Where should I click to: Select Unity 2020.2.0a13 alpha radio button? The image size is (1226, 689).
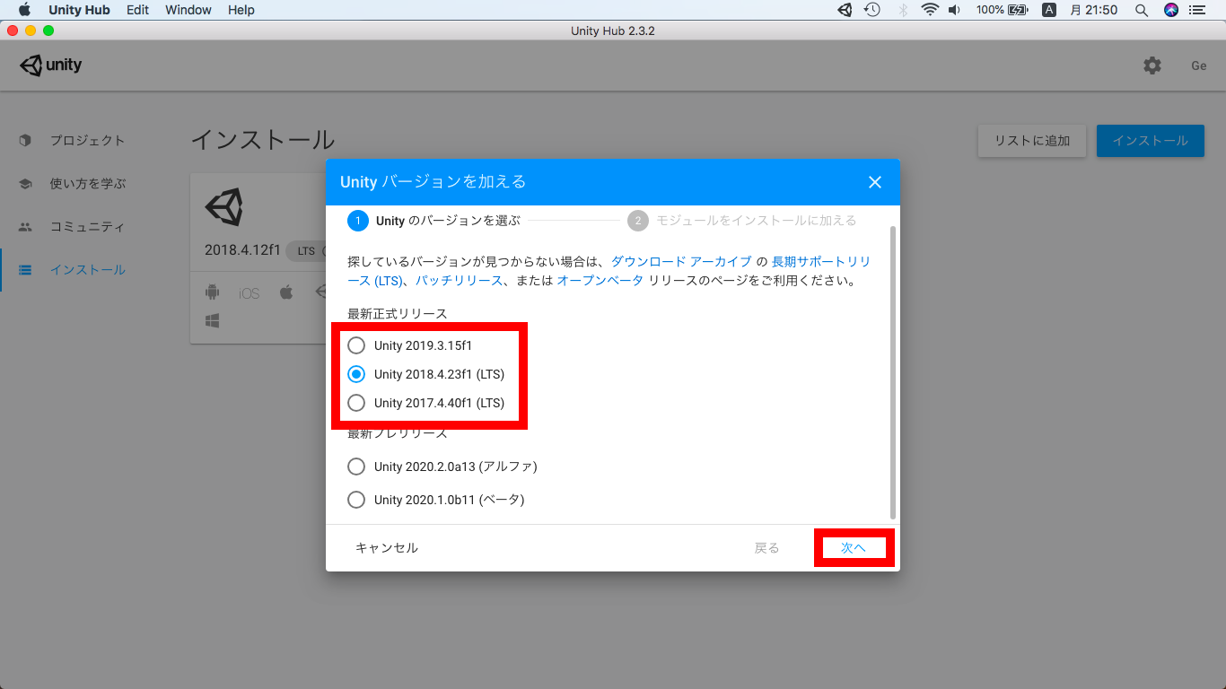point(356,467)
